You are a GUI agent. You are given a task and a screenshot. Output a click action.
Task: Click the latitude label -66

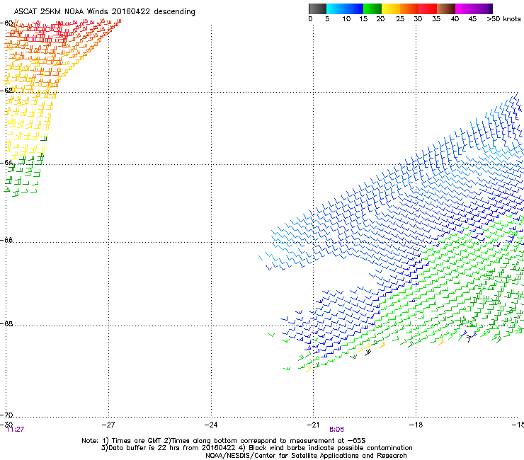pyautogui.click(x=6, y=240)
